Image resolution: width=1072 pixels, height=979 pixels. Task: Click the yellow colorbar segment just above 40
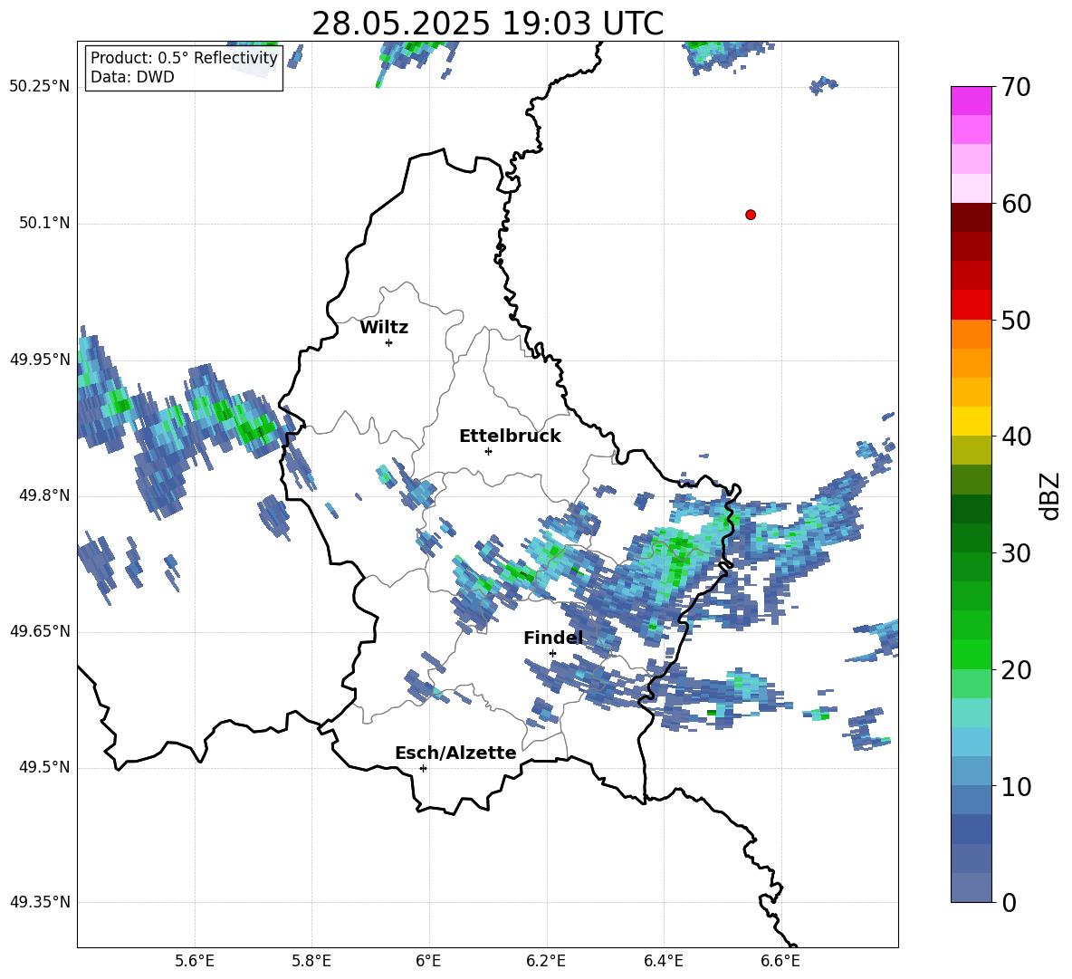click(971, 421)
